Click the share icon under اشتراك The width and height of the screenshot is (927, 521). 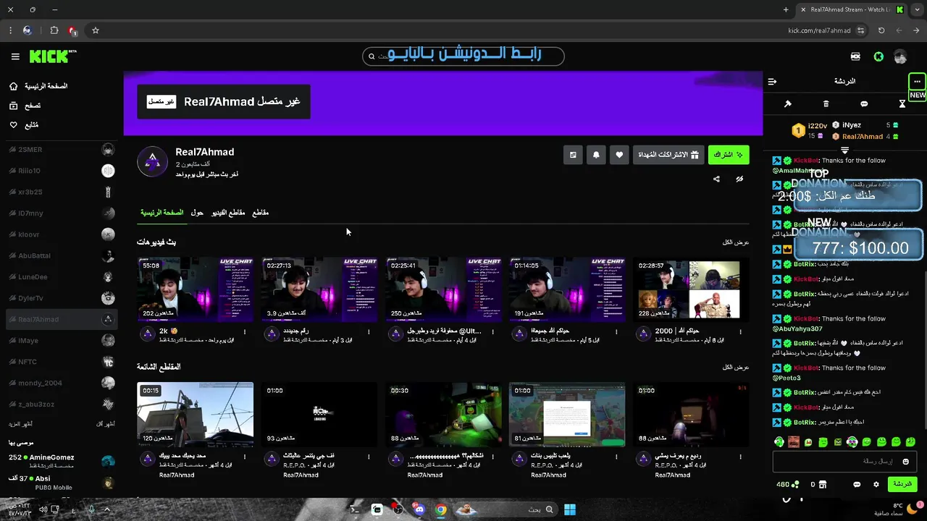point(716,179)
